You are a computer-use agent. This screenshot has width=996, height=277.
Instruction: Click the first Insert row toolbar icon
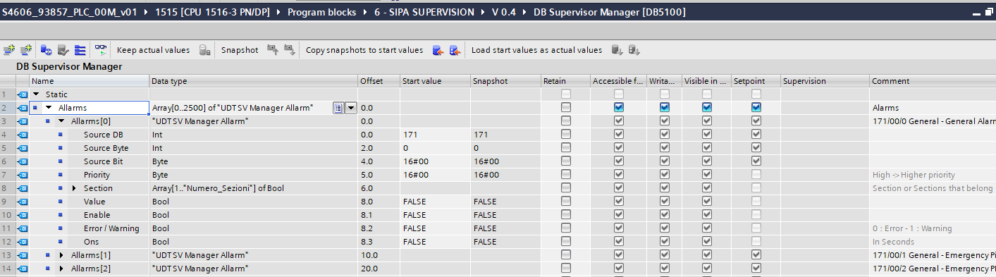pyautogui.click(x=9, y=50)
